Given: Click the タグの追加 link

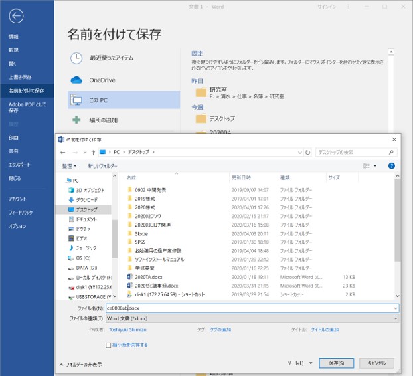Looking at the screenshot, I should pyautogui.click(x=220, y=329).
